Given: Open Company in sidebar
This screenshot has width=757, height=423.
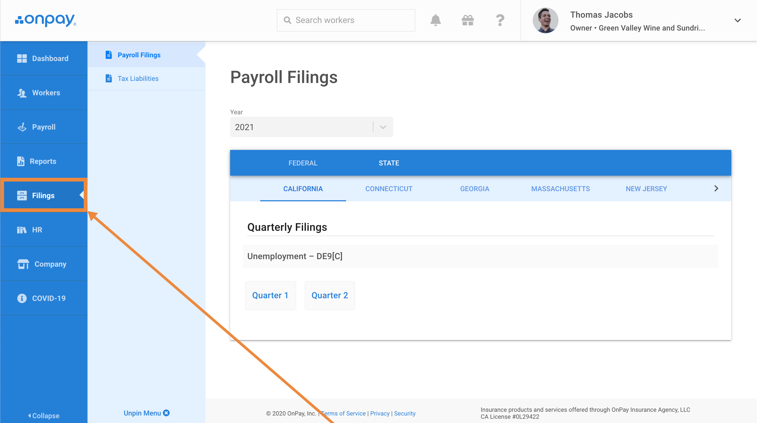Looking at the screenshot, I should tap(44, 264).
